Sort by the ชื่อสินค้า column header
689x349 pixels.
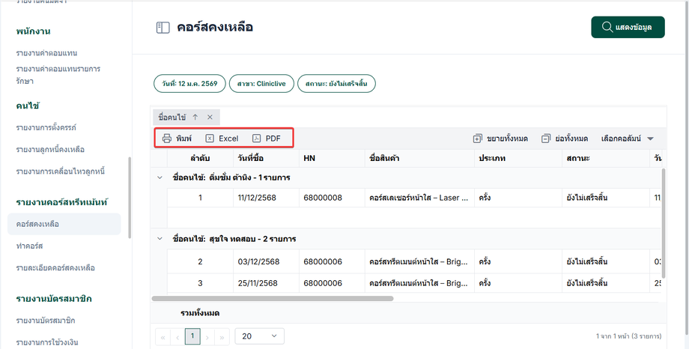[419, 158]
